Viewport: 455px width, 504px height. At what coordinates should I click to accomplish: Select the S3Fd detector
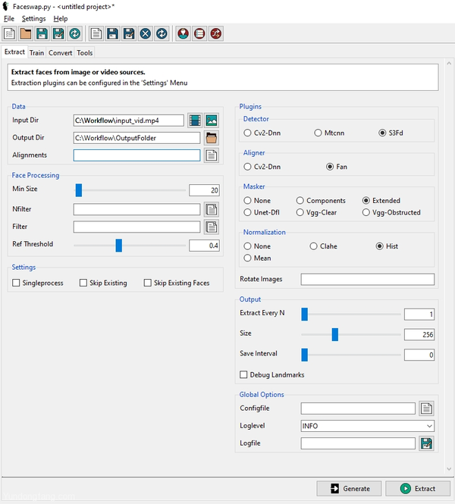[391, 133]
